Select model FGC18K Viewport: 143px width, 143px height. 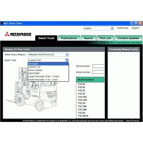pos(82,106)
